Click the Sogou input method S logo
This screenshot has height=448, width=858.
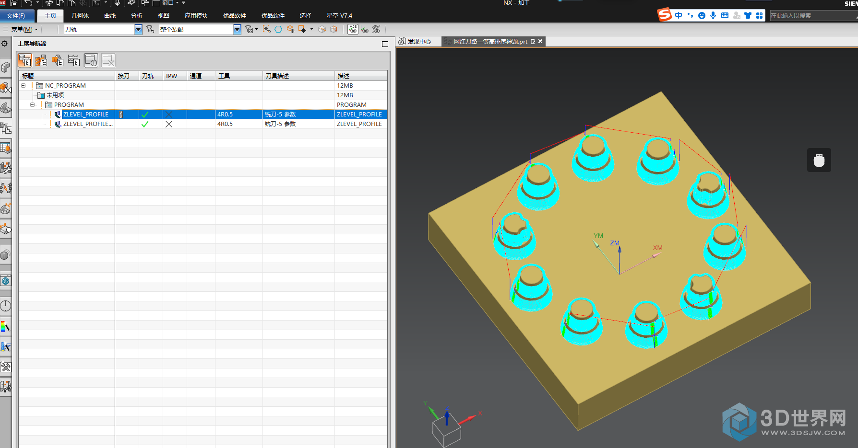click(665, 15)
